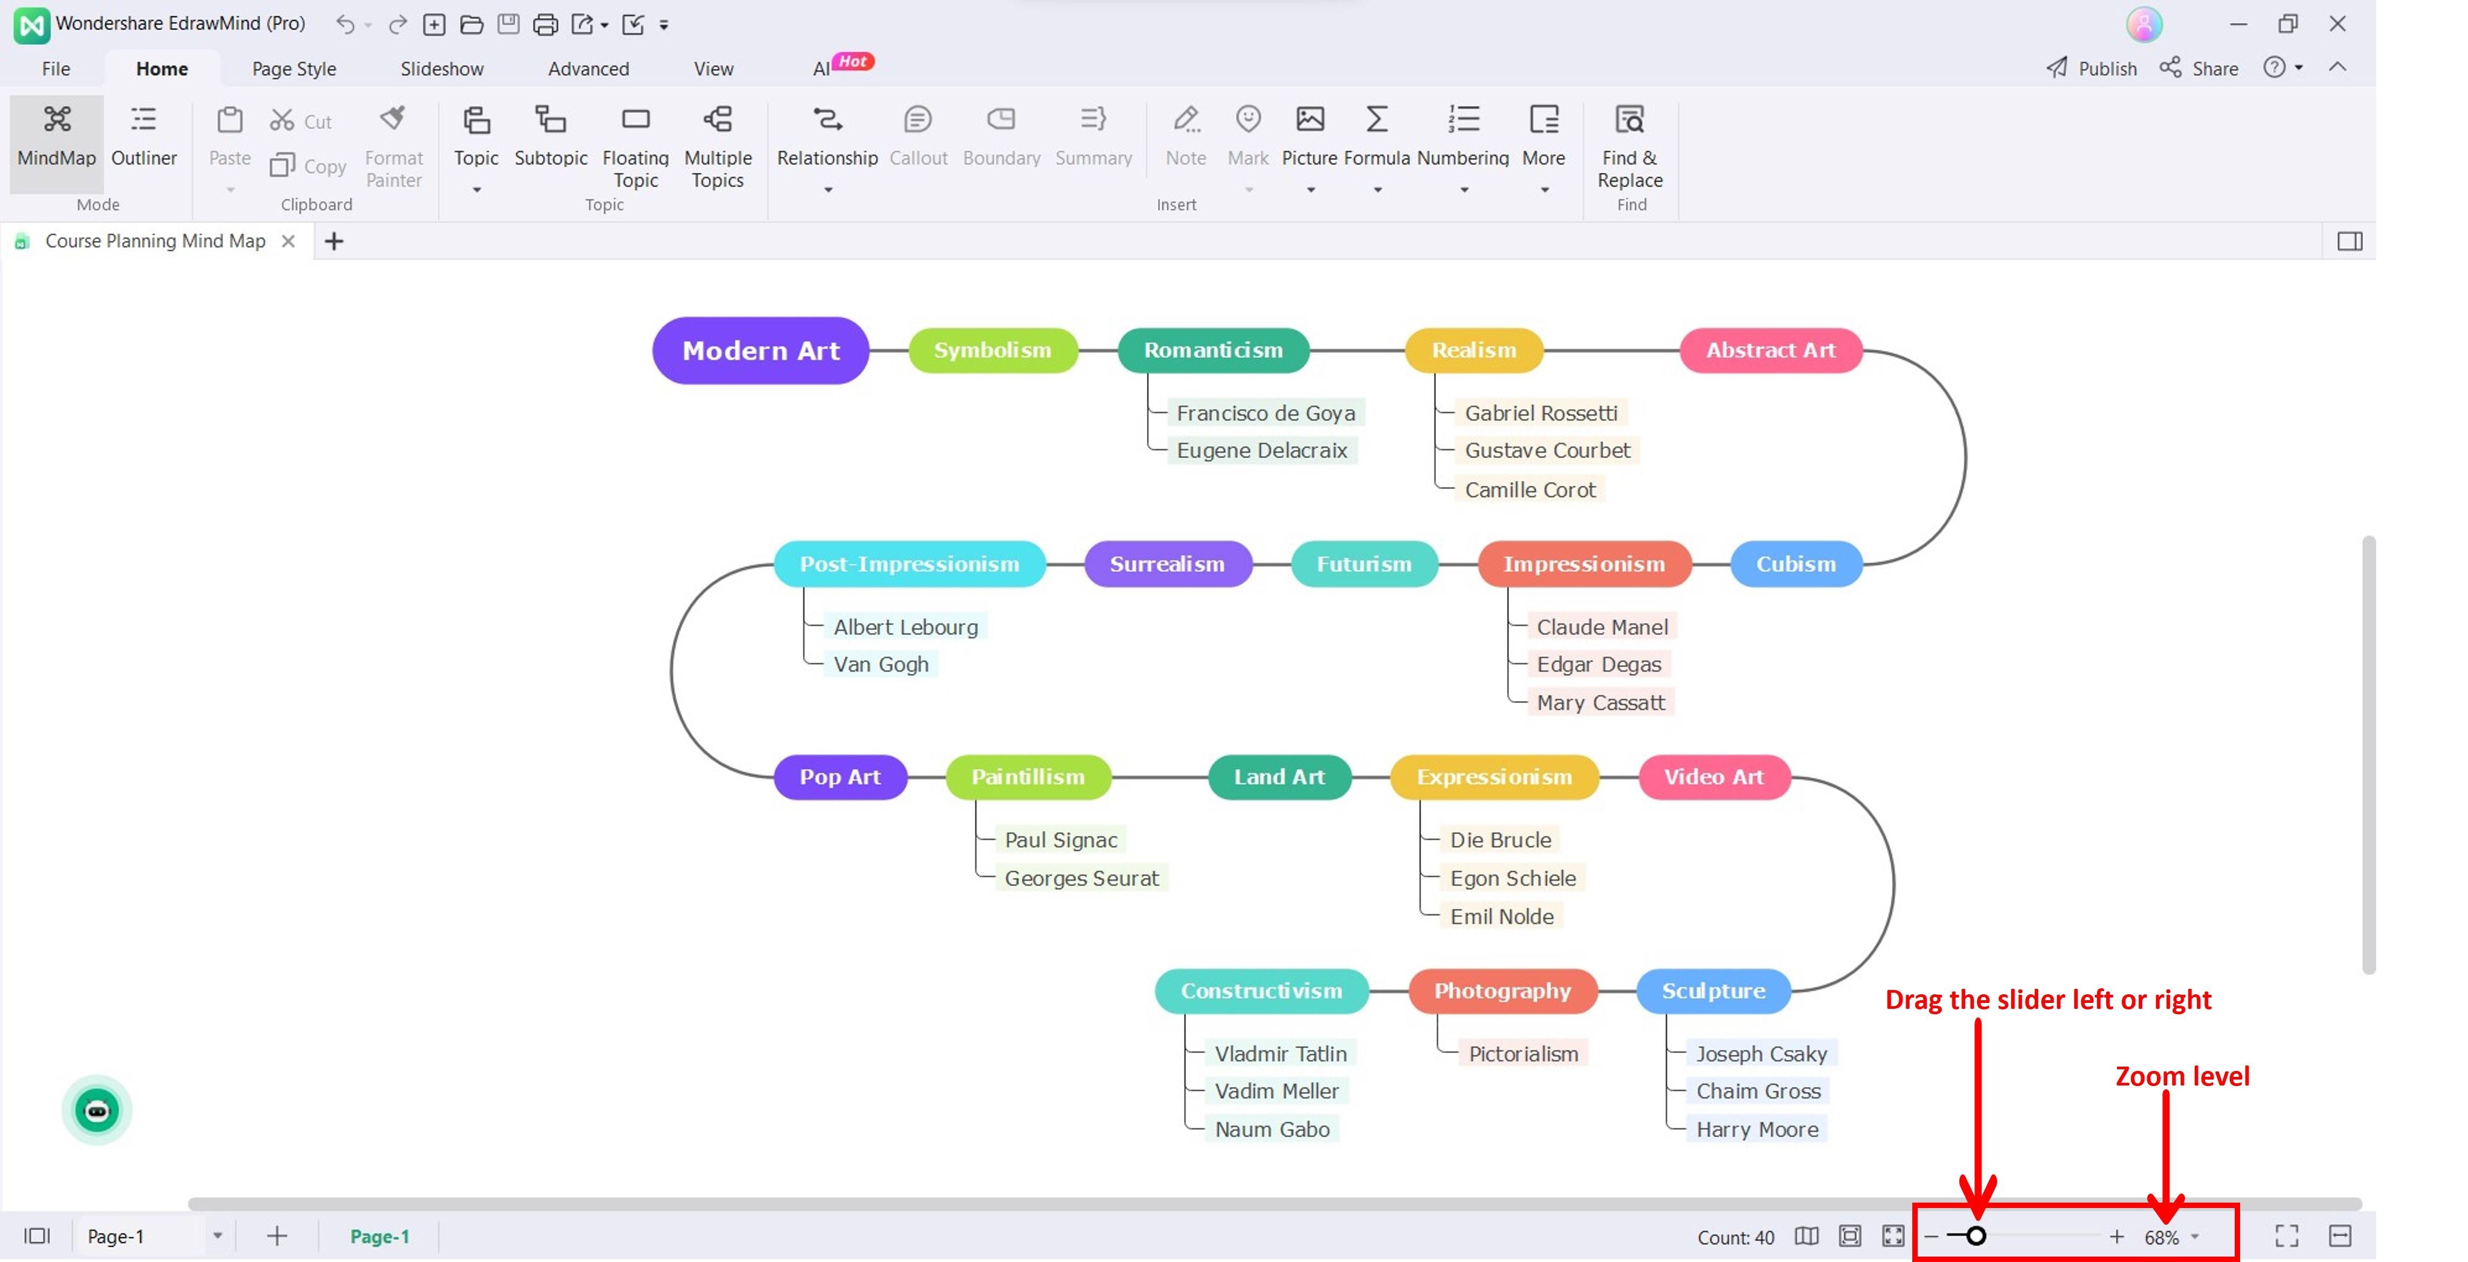
Task: Click the Share button
Action: [2199, 68]
